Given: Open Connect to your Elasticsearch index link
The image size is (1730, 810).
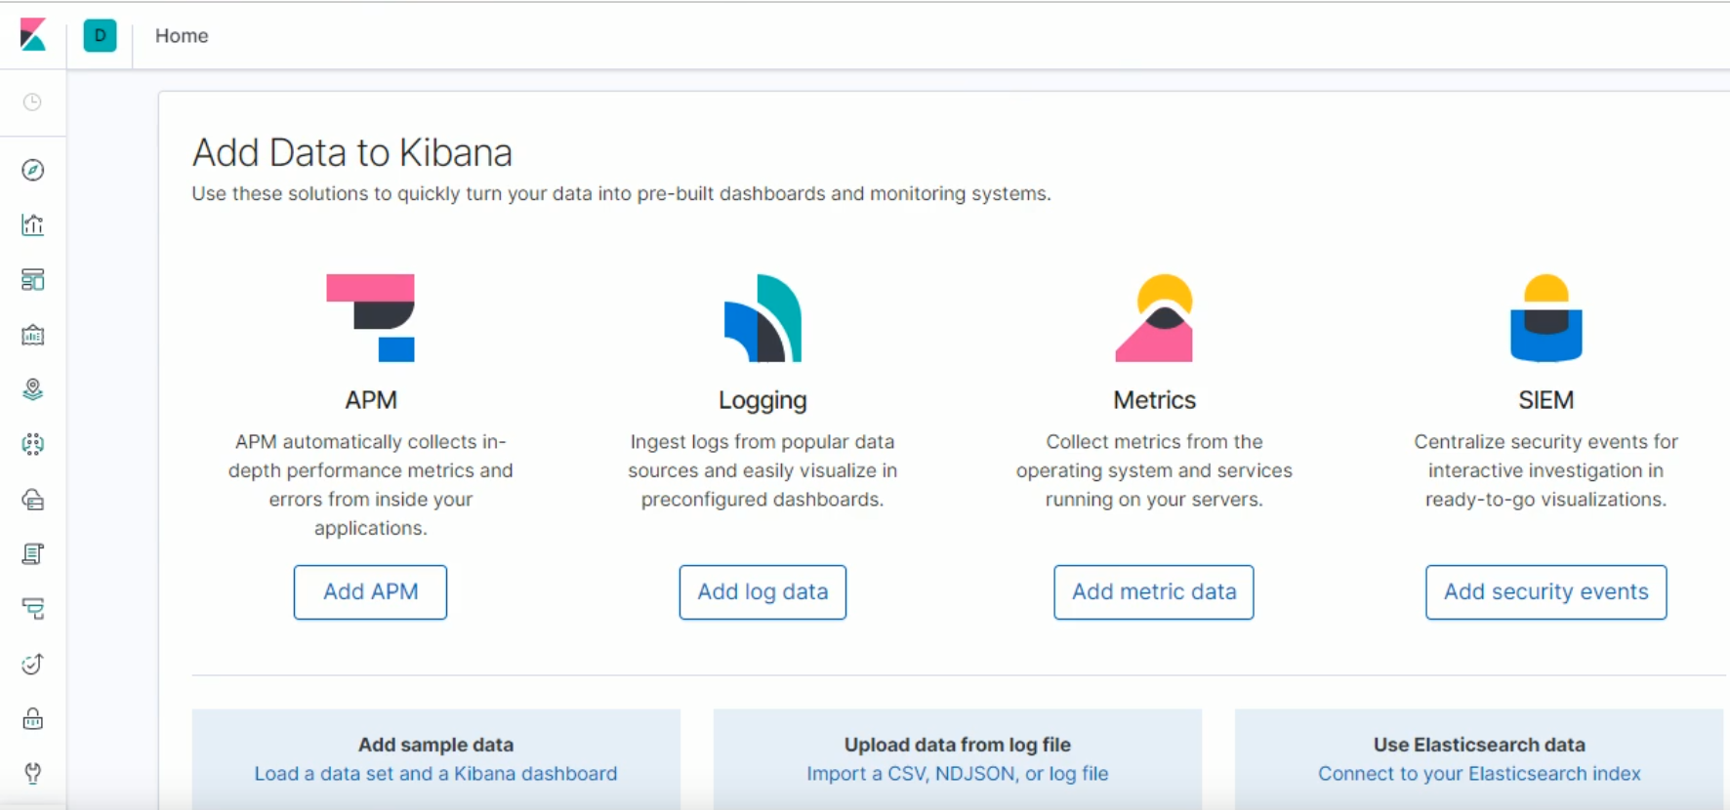Looking at the screenshot, I should pos(1479,774).
